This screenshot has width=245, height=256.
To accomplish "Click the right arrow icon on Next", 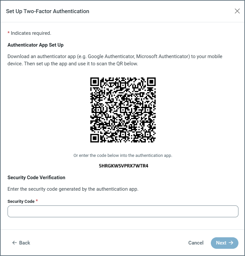I will [231, 243].
